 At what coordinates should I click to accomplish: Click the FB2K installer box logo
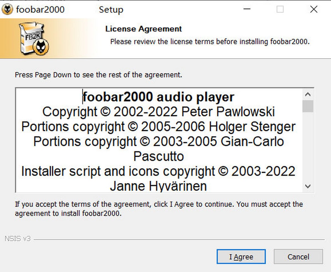(x=34, y=38)
